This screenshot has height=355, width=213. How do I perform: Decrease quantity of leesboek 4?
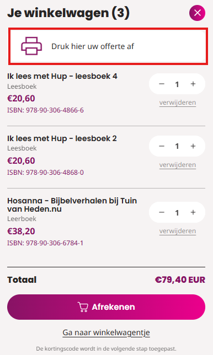point(162,84)
